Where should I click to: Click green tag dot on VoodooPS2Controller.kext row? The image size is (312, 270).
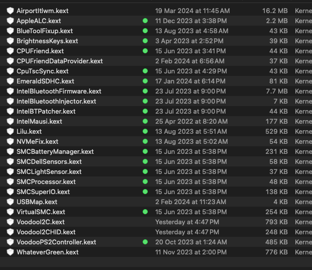145,242
